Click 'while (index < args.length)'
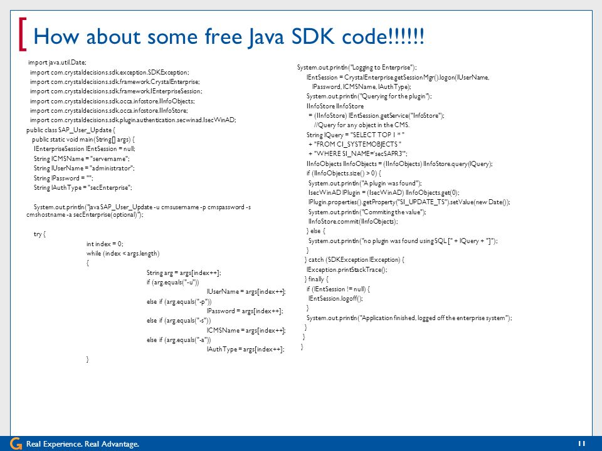Image resolution: width=602 pixels, height=451 pixels. (x=123, y=254)
